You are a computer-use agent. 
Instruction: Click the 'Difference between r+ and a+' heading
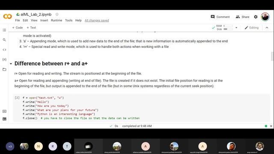51,63
